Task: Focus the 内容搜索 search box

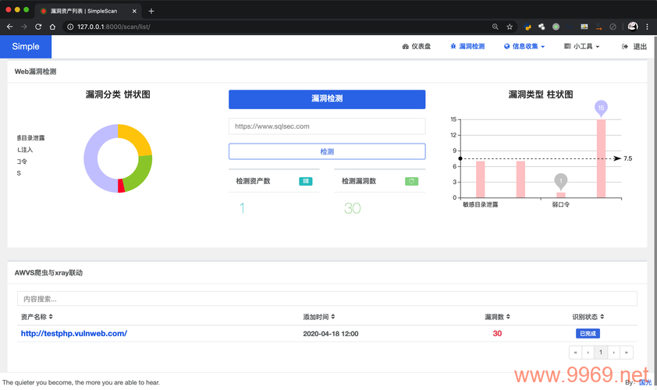Action: (327, 299)
